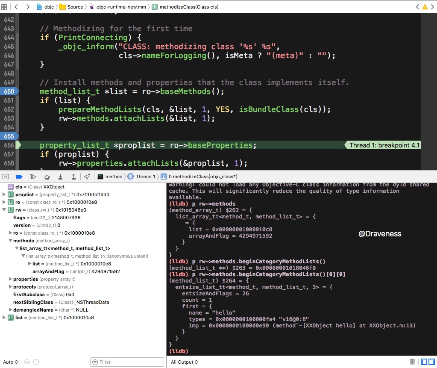Viewport: 437px width, 368px height.
Task: Clear the console with the trash icon
Action: 412,362
